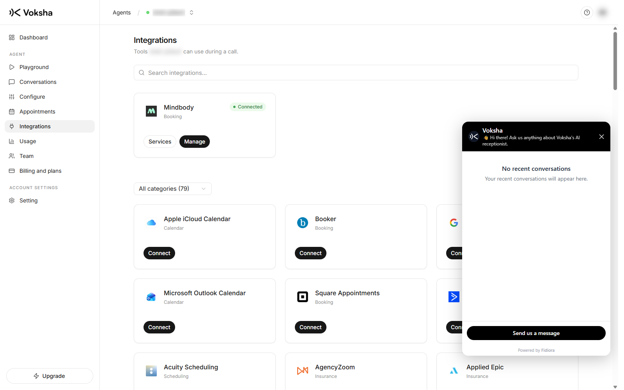Click the Booker logo icon
The height and width of the screenshot is (390, 624).
click(x=303, y=223)
